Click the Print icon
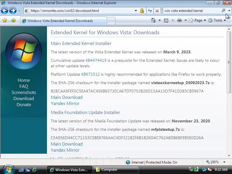 pos(179,20)
